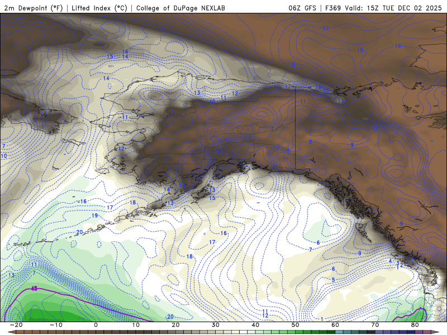Click the blue '4' contour label
This screenshot has width=447, height=335.
(390, 261)
